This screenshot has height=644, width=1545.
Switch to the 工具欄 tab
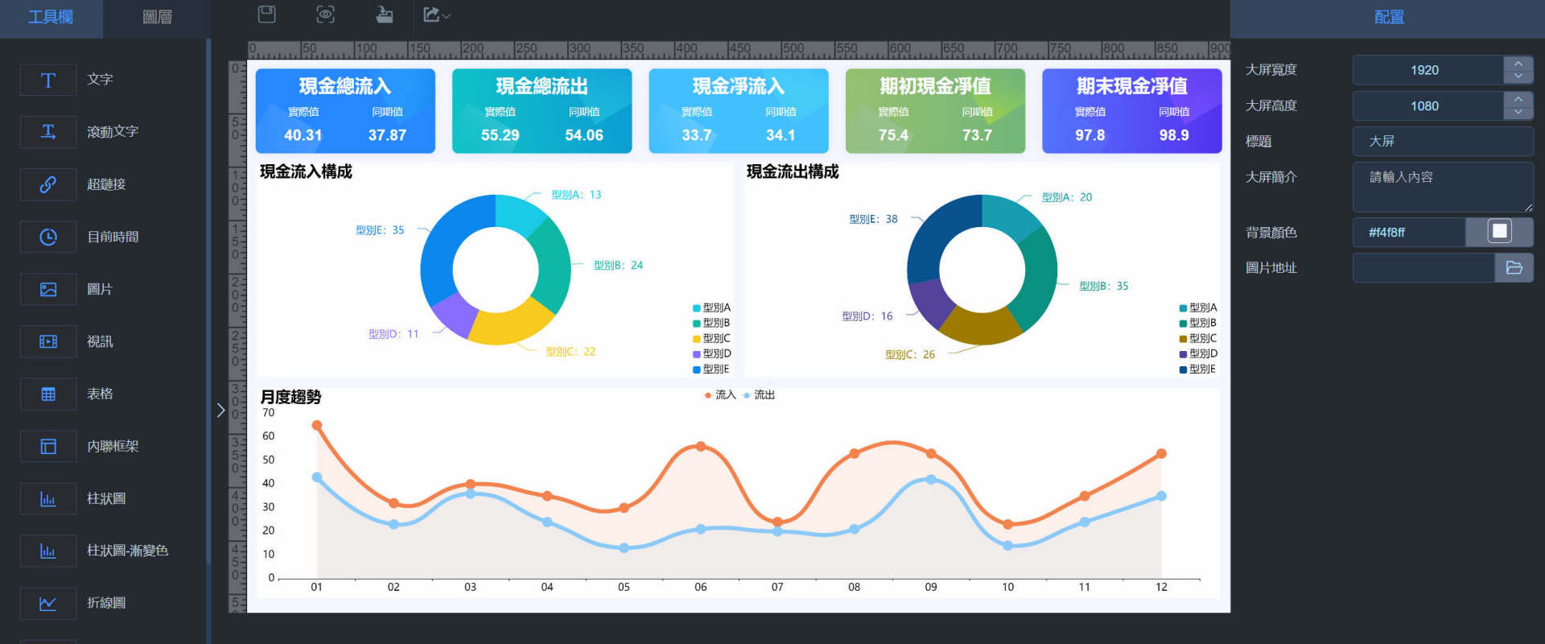pyautogui.click(x=51, y=18)
